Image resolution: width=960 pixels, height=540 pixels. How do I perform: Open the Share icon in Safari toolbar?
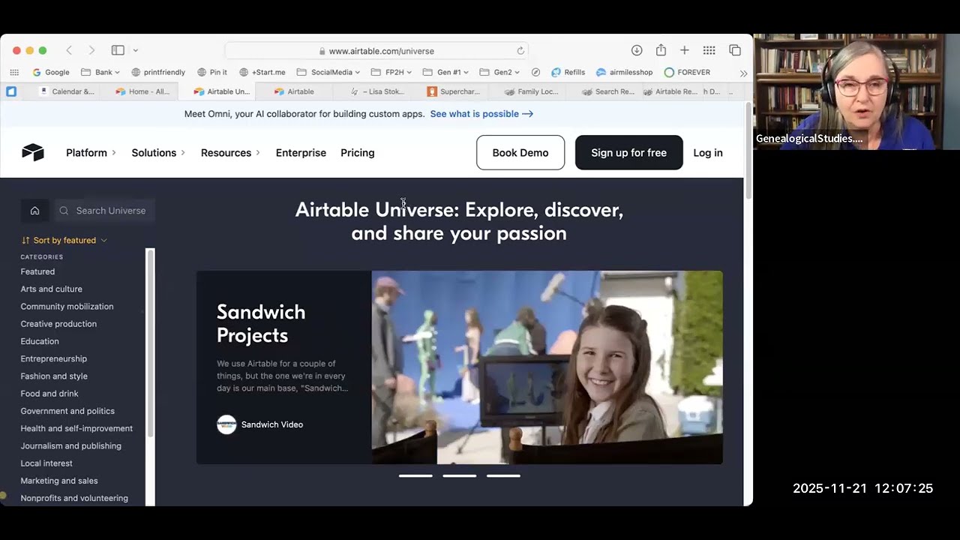click(661, 50)
